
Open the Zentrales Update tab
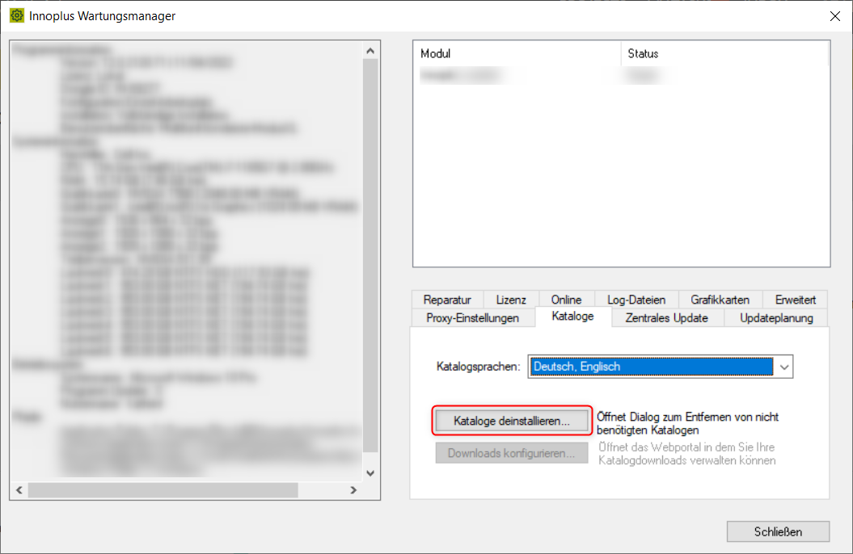pyautogui.click(x=666, y=317)
